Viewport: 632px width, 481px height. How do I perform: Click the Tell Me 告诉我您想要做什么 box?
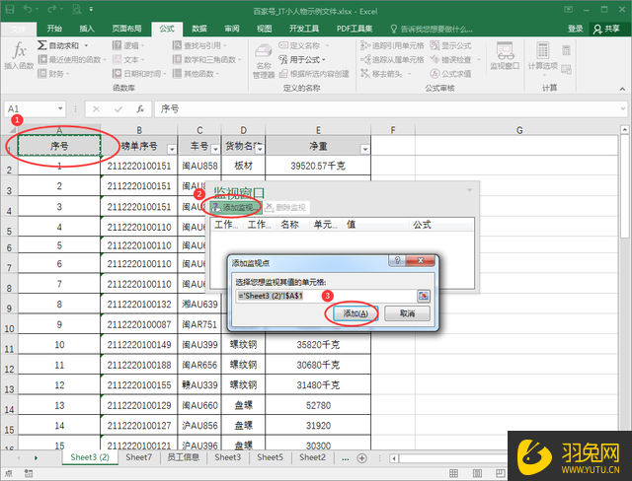431,29
